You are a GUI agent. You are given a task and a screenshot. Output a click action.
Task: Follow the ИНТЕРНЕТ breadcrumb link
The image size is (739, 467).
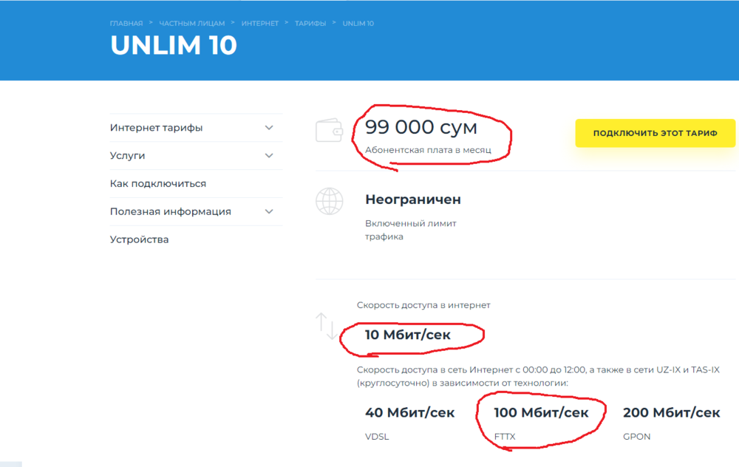[x=260, y=24]
